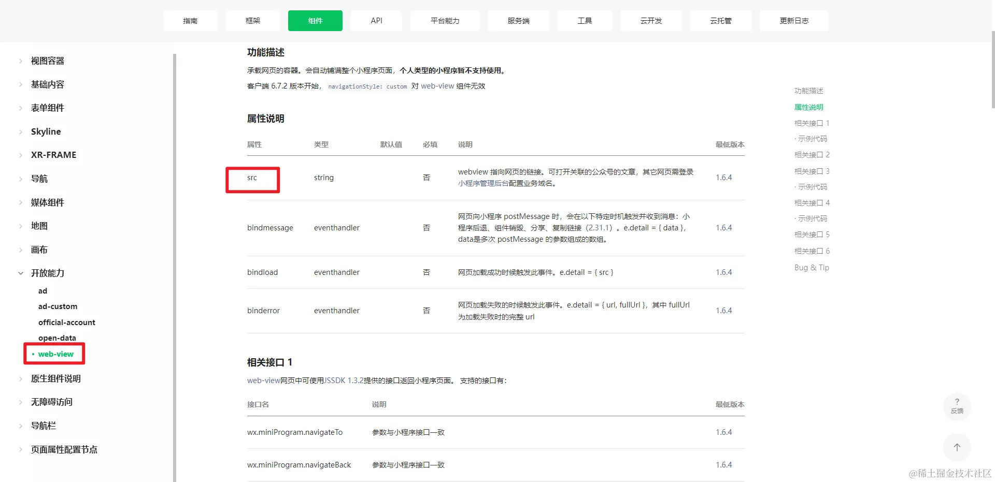
Task: Expand the 表单组件 chevron
Action: pyautogui.click(x=21, y=108)
